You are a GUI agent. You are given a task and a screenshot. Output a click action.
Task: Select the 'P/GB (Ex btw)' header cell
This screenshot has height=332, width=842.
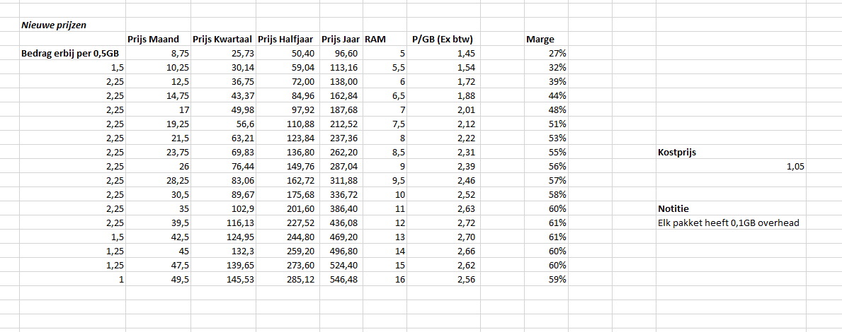pyautogui.click(x=437, y=39)
